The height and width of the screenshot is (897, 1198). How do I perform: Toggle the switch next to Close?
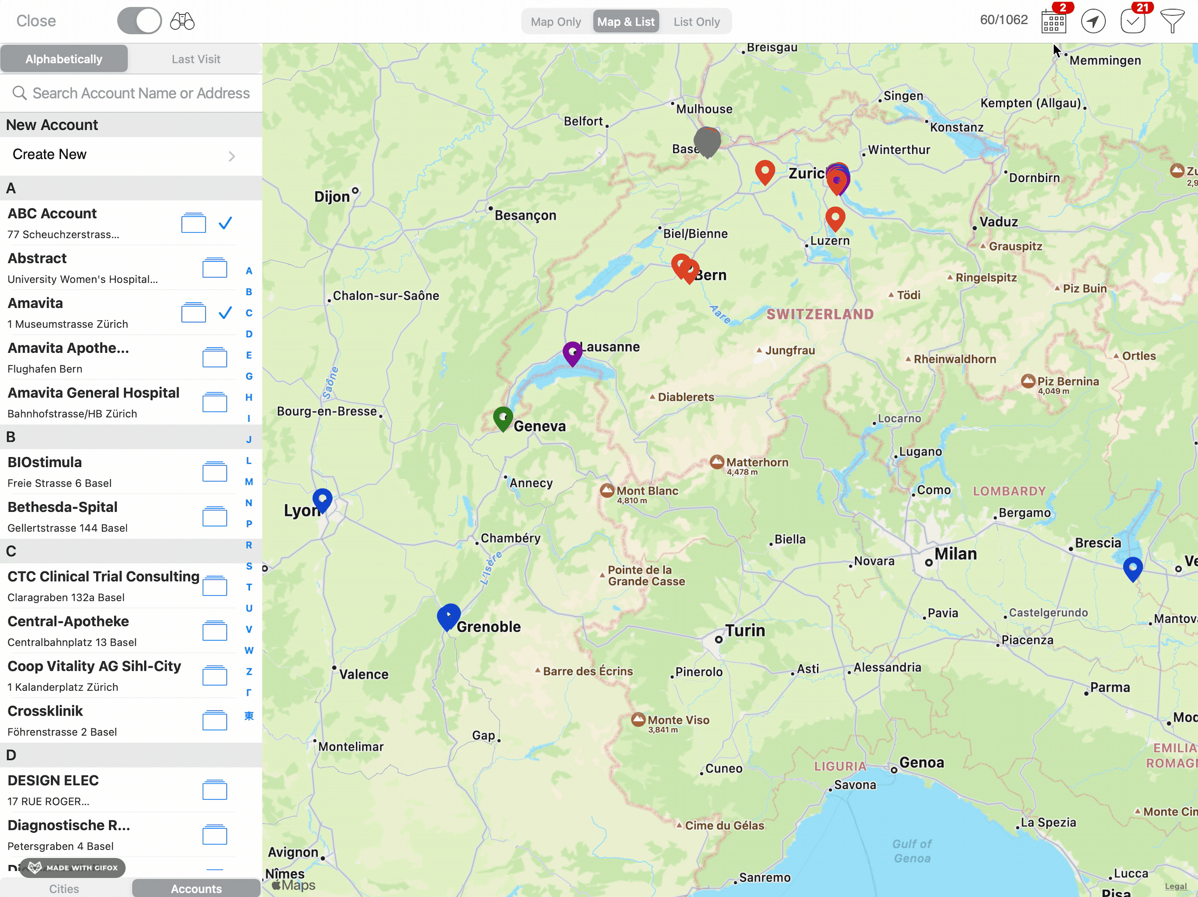coord(139,21)
